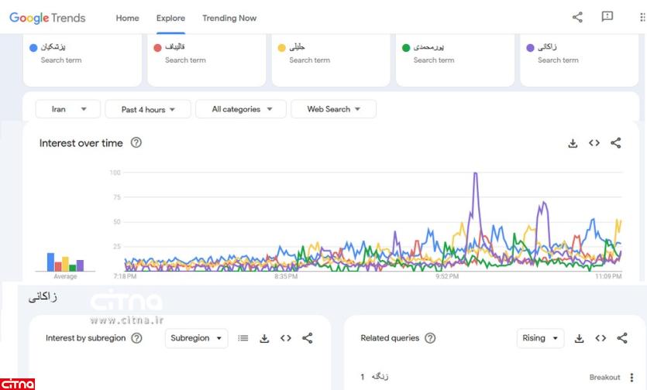Switch subregion panel to list view
Screen dimensions: 647x390
pos(243,338)
